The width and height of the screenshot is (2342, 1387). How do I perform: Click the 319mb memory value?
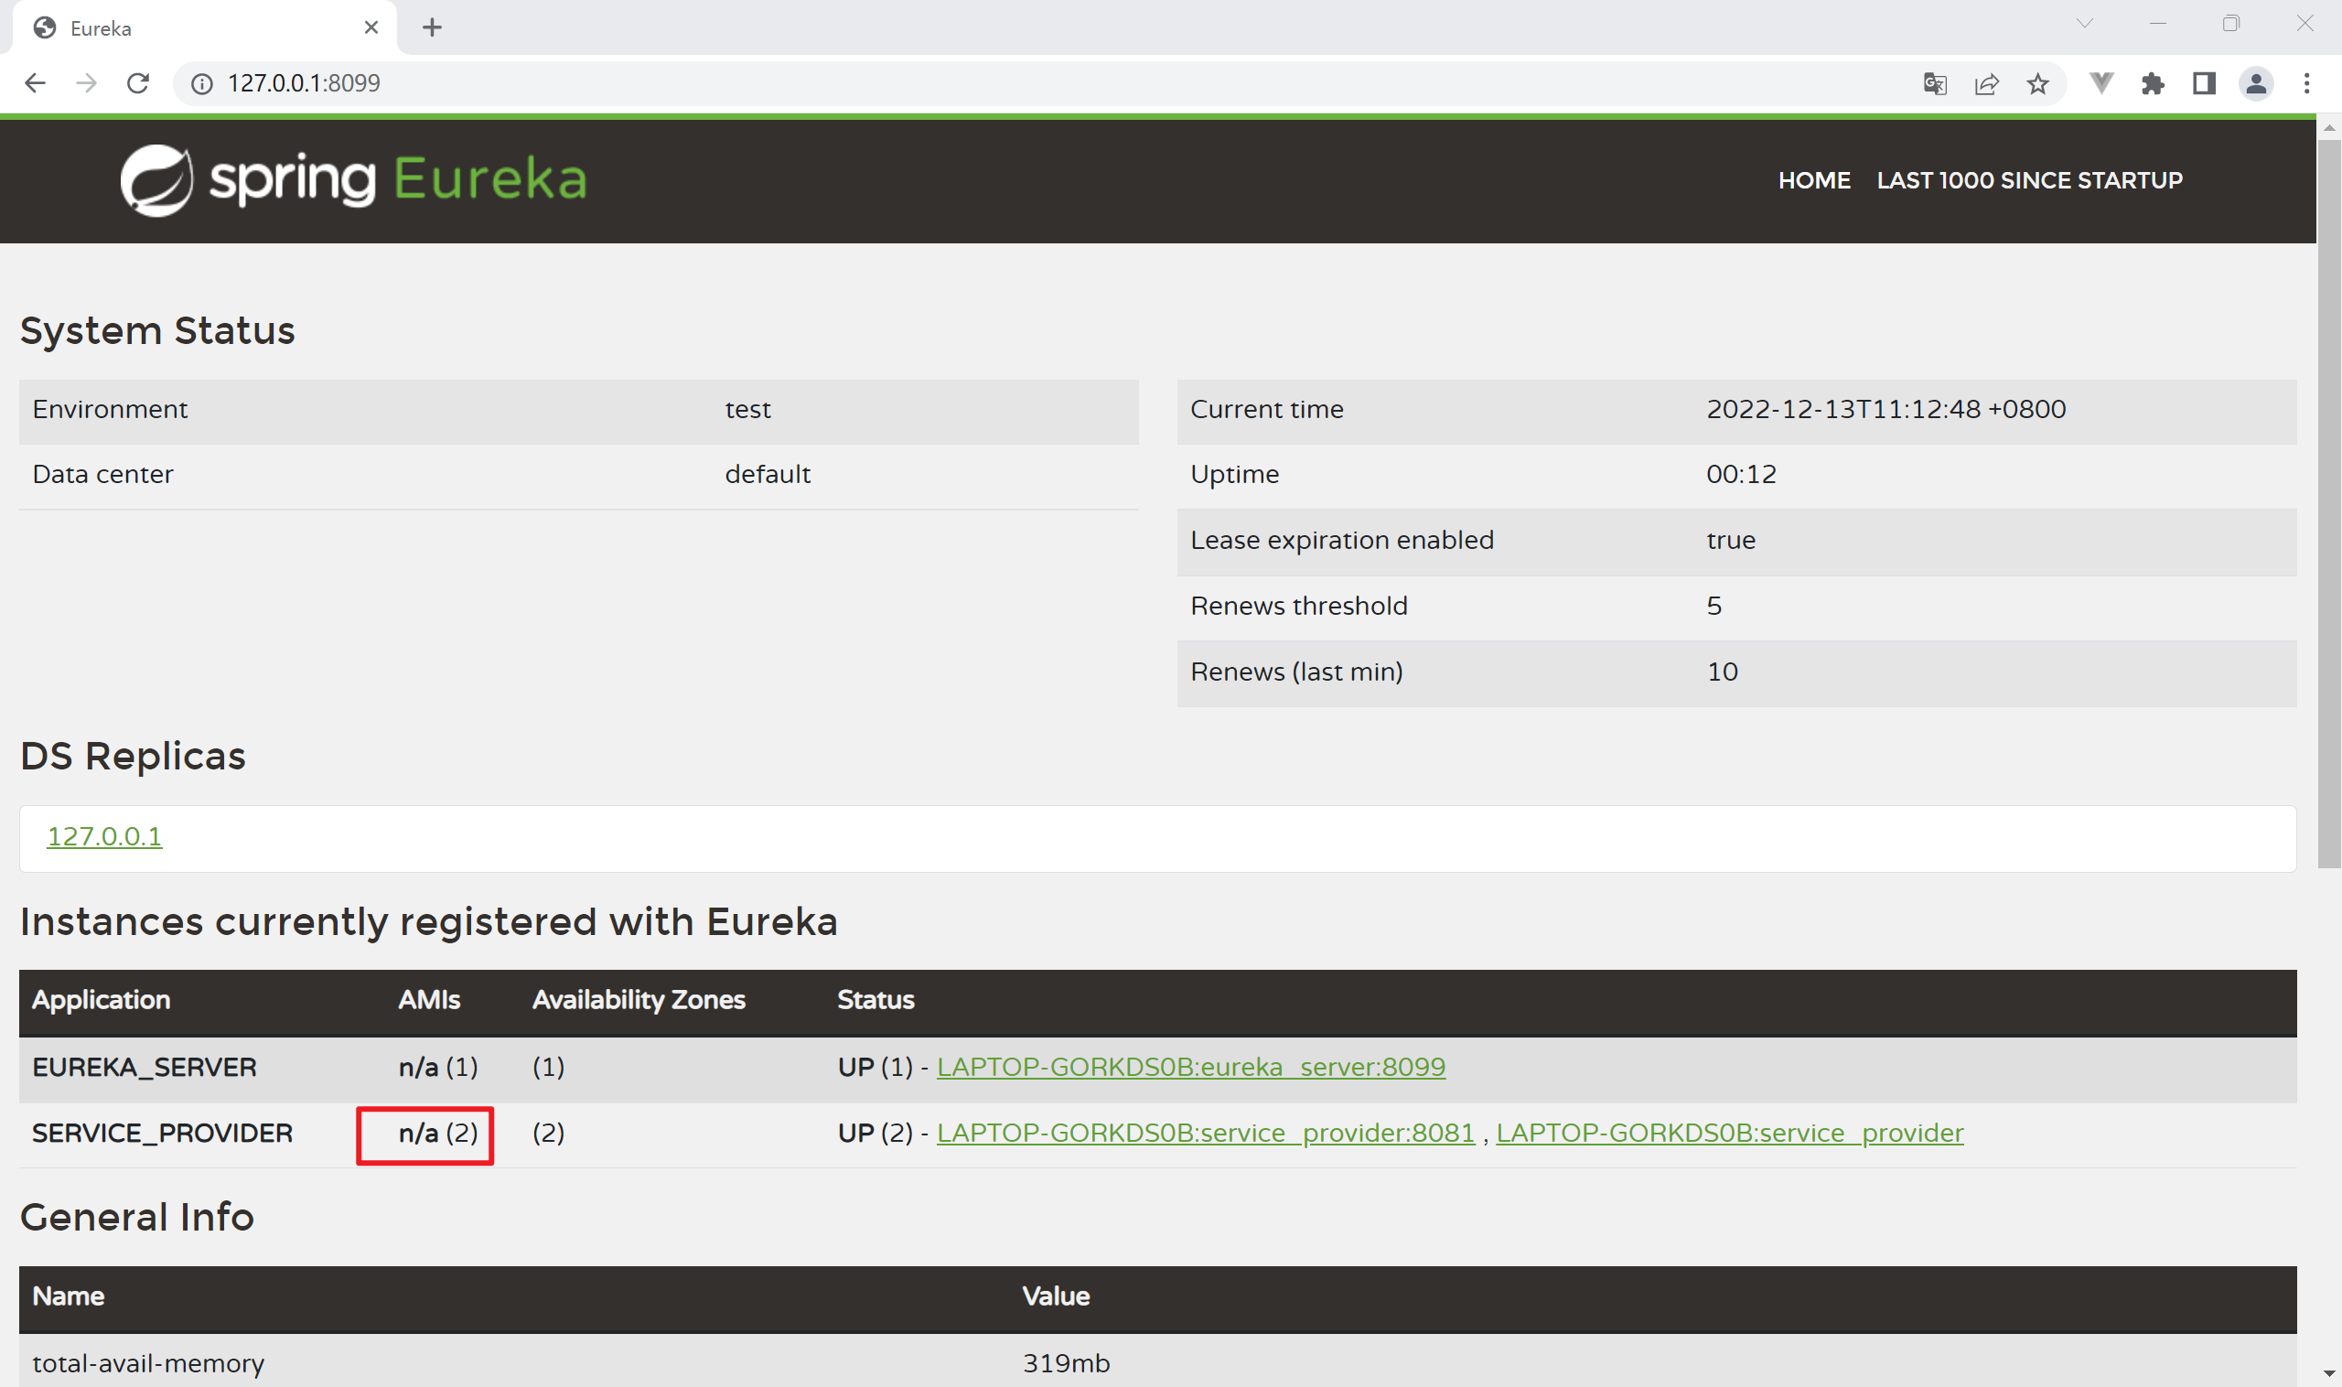tap(1067, 1363)
